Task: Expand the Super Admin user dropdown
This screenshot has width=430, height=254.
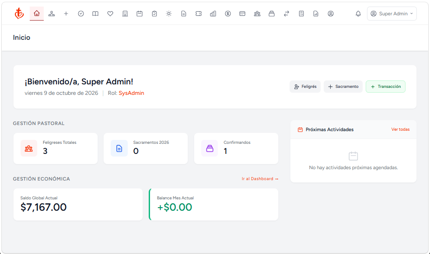Action: (392, 14)
